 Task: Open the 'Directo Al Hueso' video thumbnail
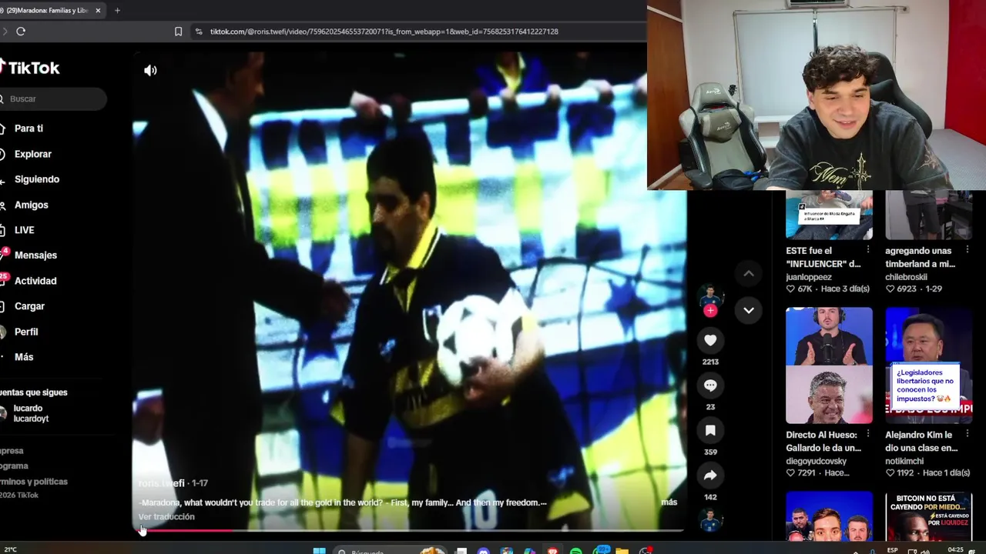(x=829, y=365)
